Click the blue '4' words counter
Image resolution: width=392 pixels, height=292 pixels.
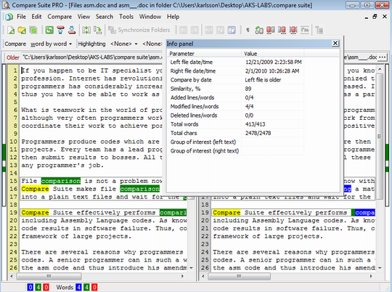78,287
